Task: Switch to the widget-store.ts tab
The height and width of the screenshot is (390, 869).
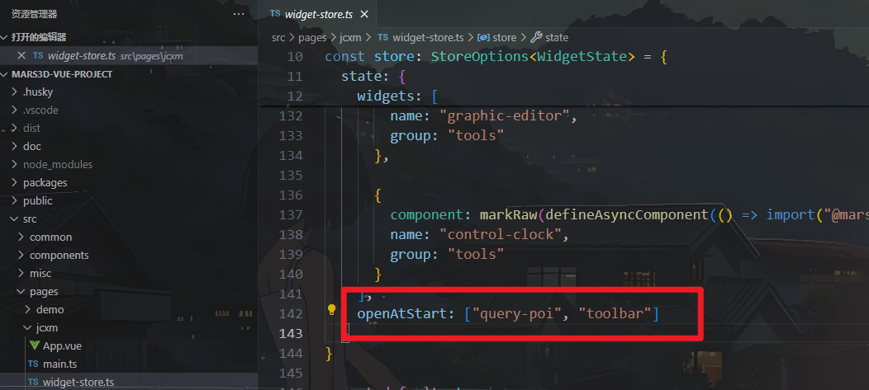Action: point(318,14)
